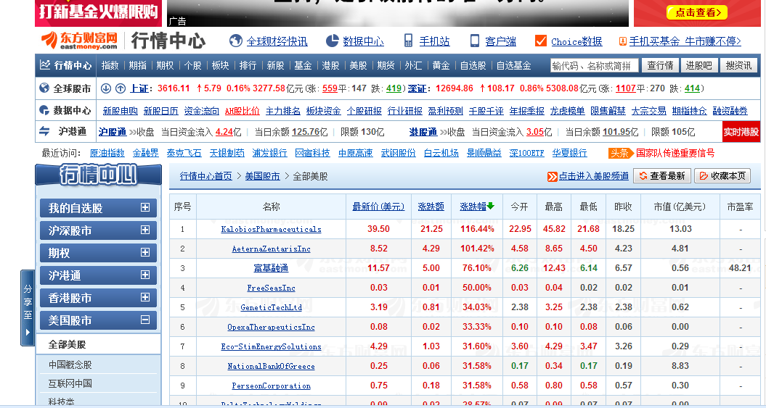Sort by 涨跌额 column header
Viewport: 766px width, 408px height.
431,207
